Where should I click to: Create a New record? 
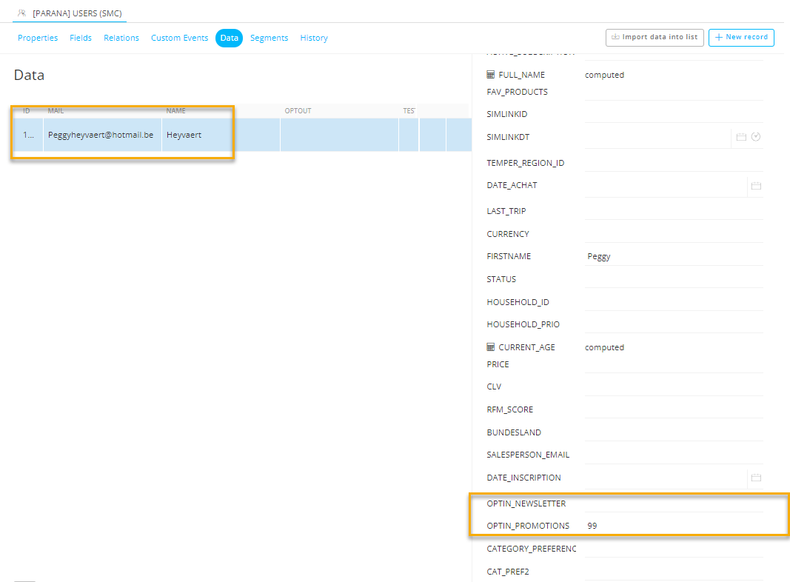pyautogui.click(x=741, y=37)
